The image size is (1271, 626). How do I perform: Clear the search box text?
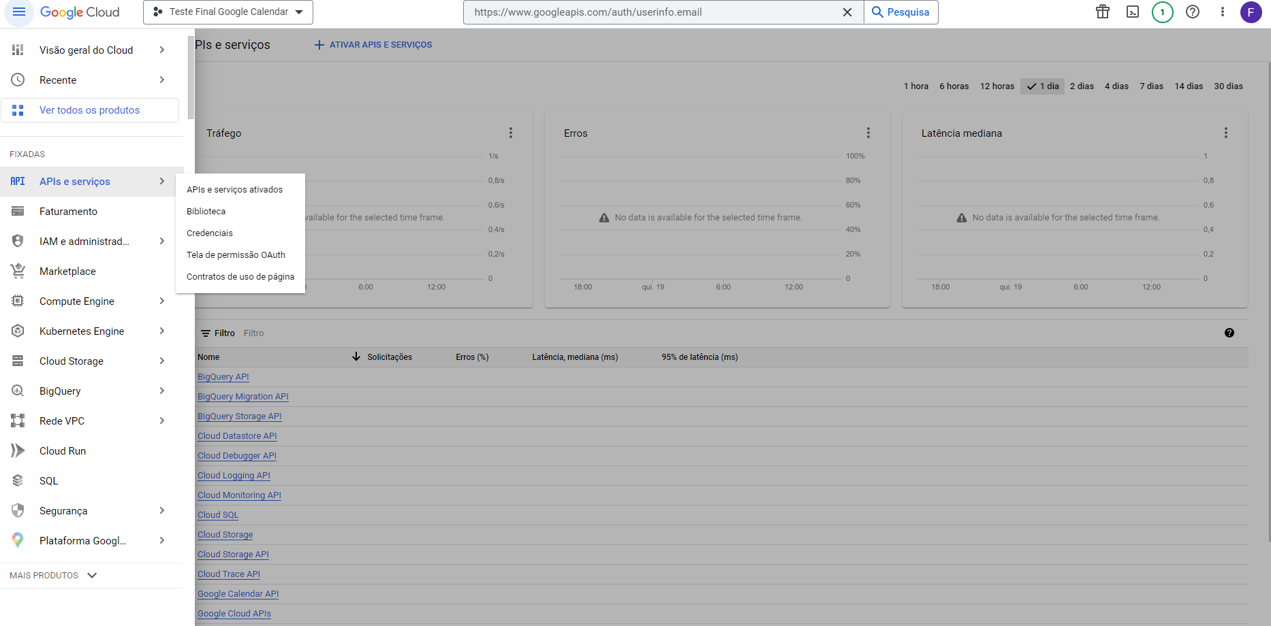847,12
